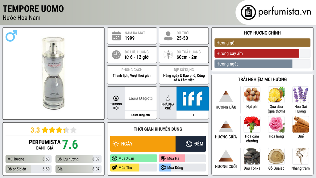This screenshot has height=178, width=316.
Task: Click the sun icon in the Ngày bar
Action: point(116,144)
